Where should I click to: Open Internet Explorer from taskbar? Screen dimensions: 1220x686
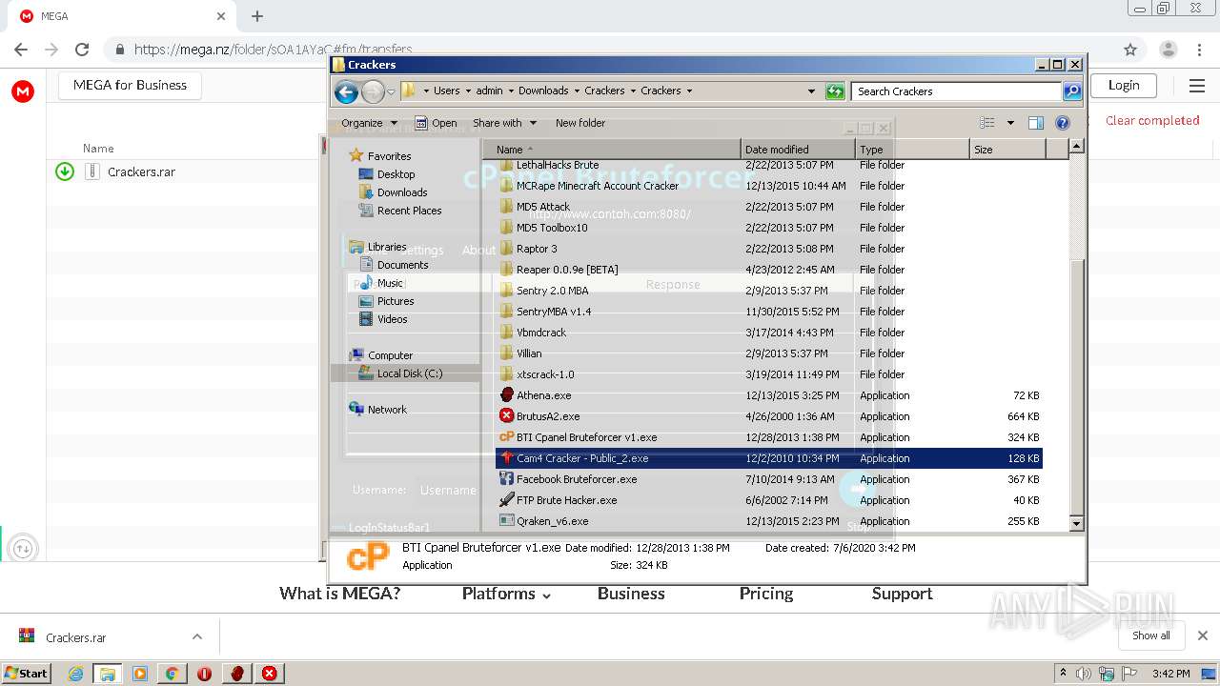pos(75,674)
